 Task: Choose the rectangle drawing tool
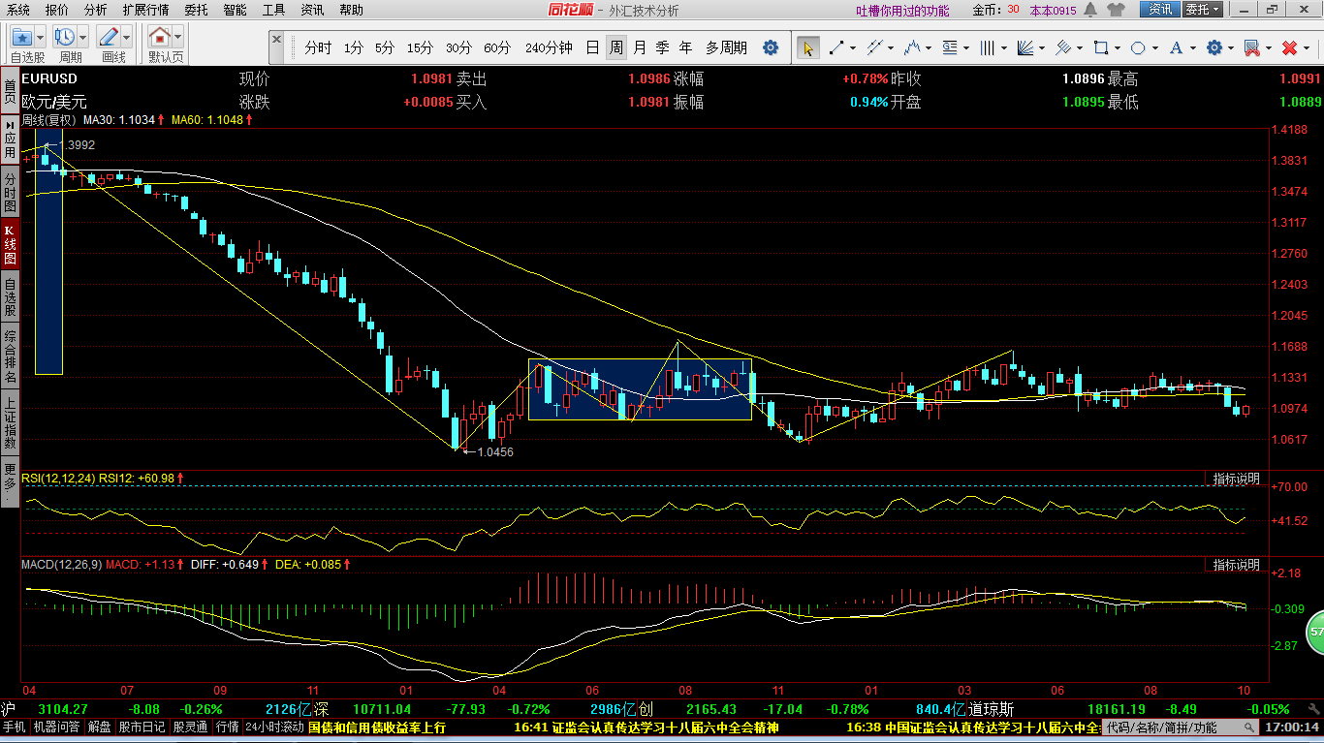(x=1100, y=47)
